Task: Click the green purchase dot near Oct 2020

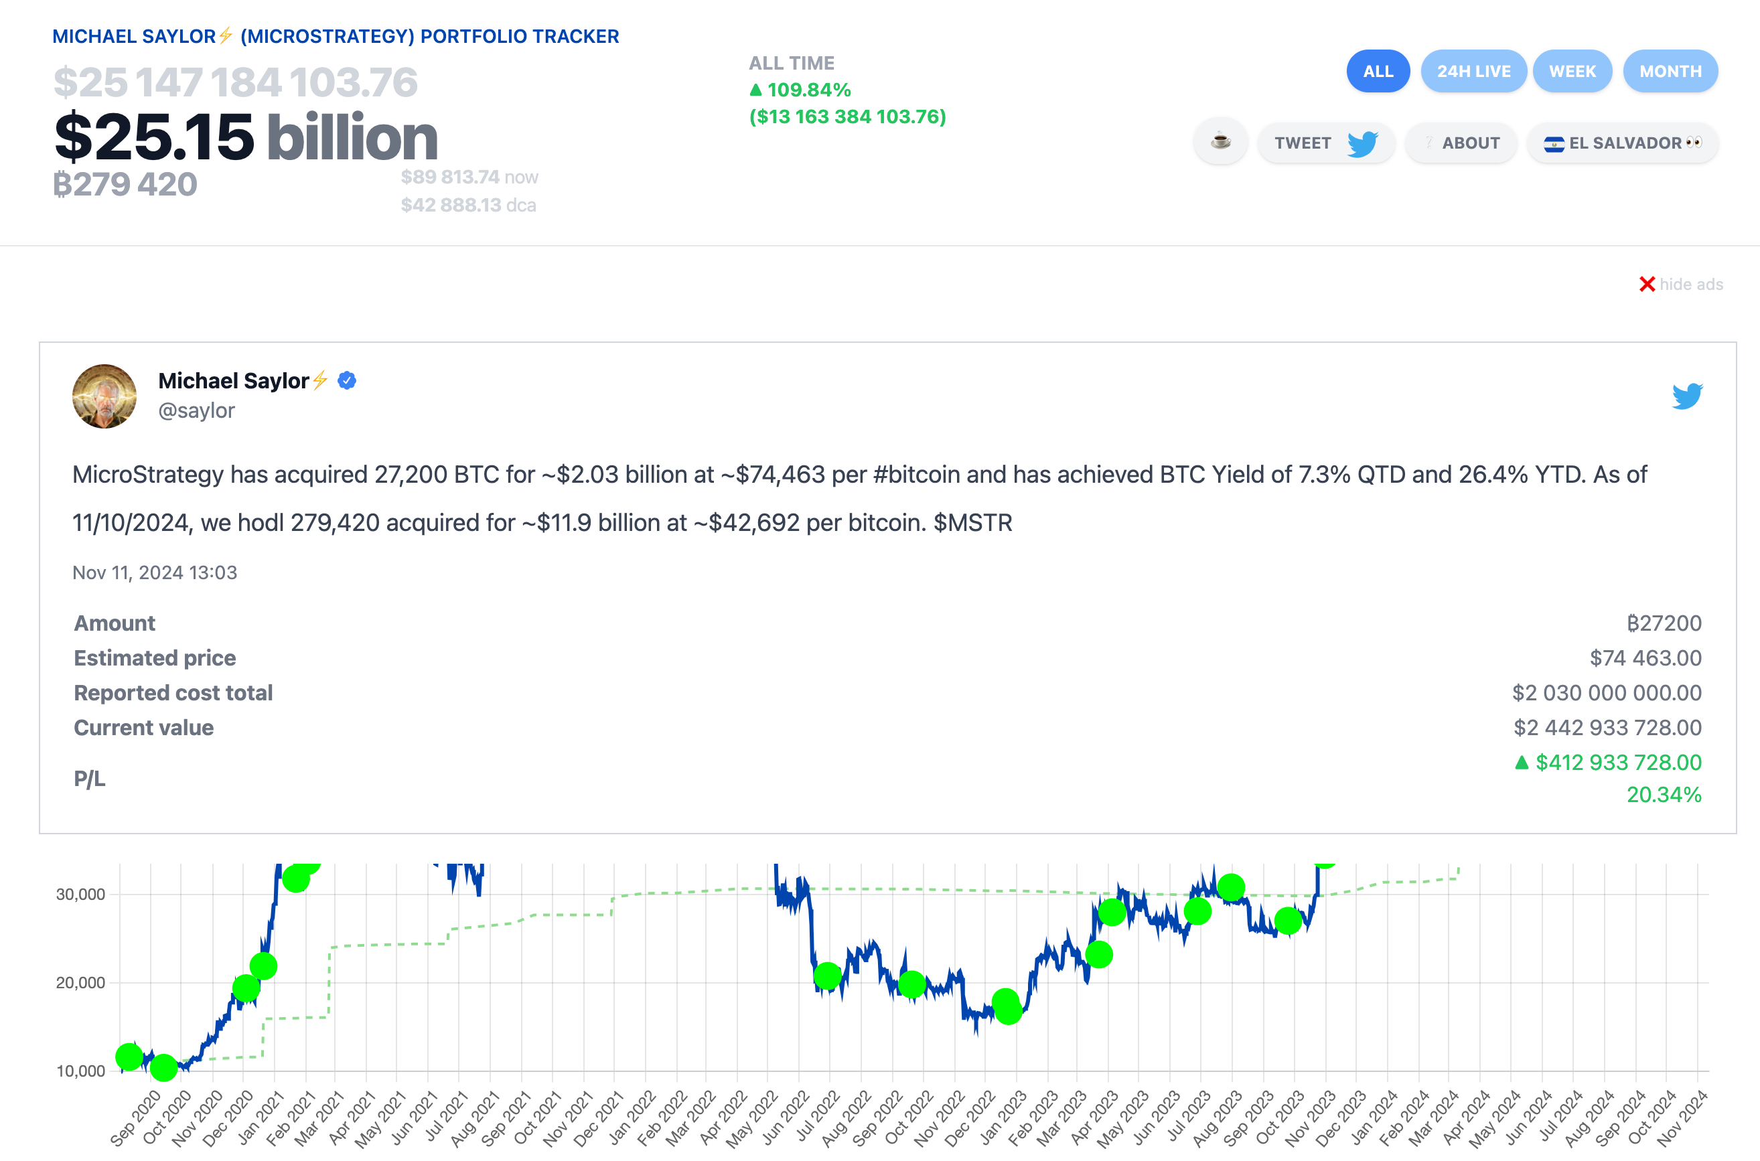Action: 163,1068
